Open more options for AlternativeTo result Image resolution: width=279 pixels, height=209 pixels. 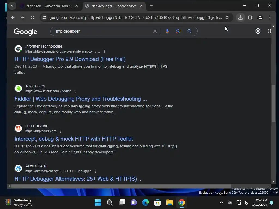(x=95, y=171)
